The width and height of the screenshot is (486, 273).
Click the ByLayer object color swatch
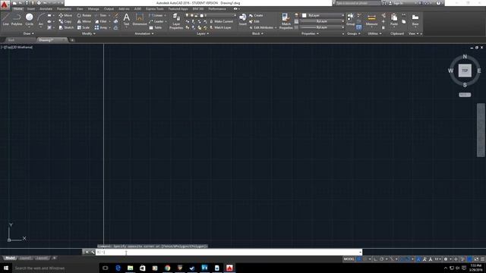(x=304, y=15)
